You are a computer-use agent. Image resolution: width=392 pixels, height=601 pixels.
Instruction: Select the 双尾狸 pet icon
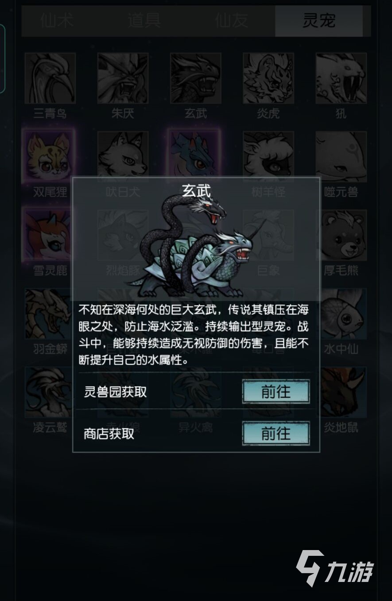click(49, 156)
